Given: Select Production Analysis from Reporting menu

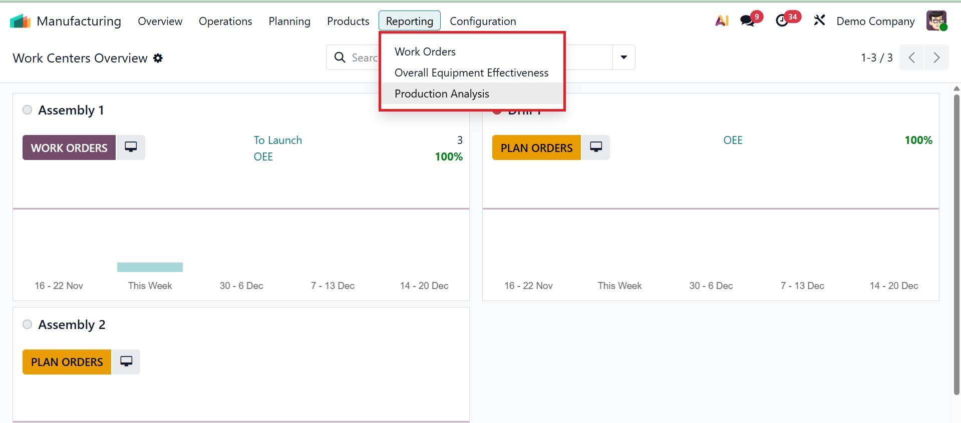Looking at the screenshot, I should (442, 93).
